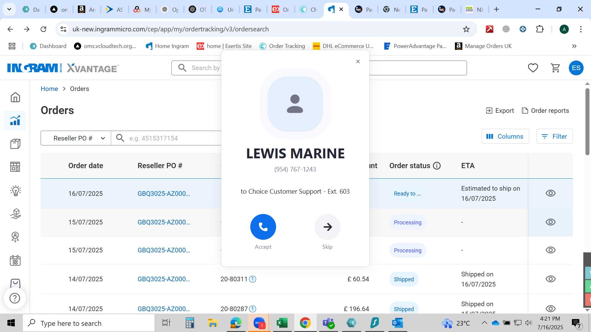Open Excel from the taskbar
This screenshot has height=332, width=591.
point(282,323)
